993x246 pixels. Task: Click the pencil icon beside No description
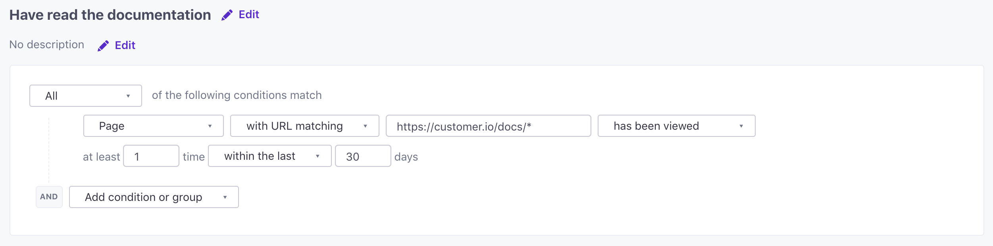click(x=103, y=46)
